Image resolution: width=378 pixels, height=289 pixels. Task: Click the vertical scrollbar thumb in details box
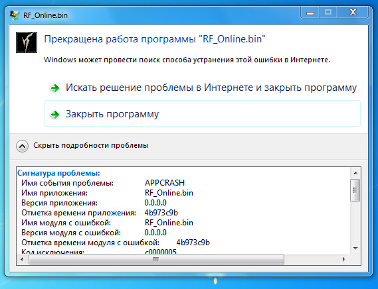pyautogui.click(x=355, y=190)
